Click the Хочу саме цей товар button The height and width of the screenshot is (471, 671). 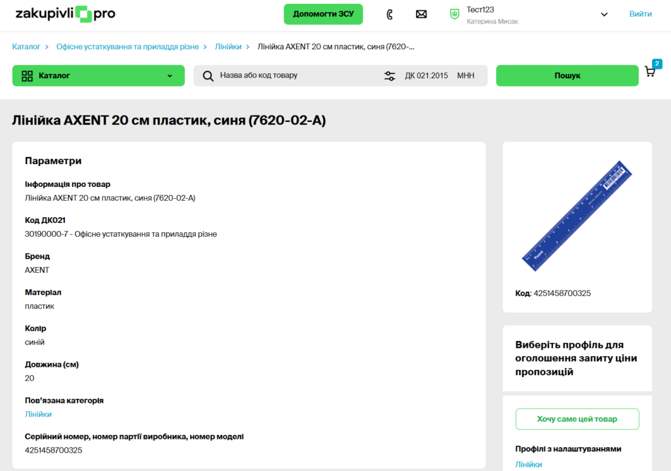click(577, 419)
